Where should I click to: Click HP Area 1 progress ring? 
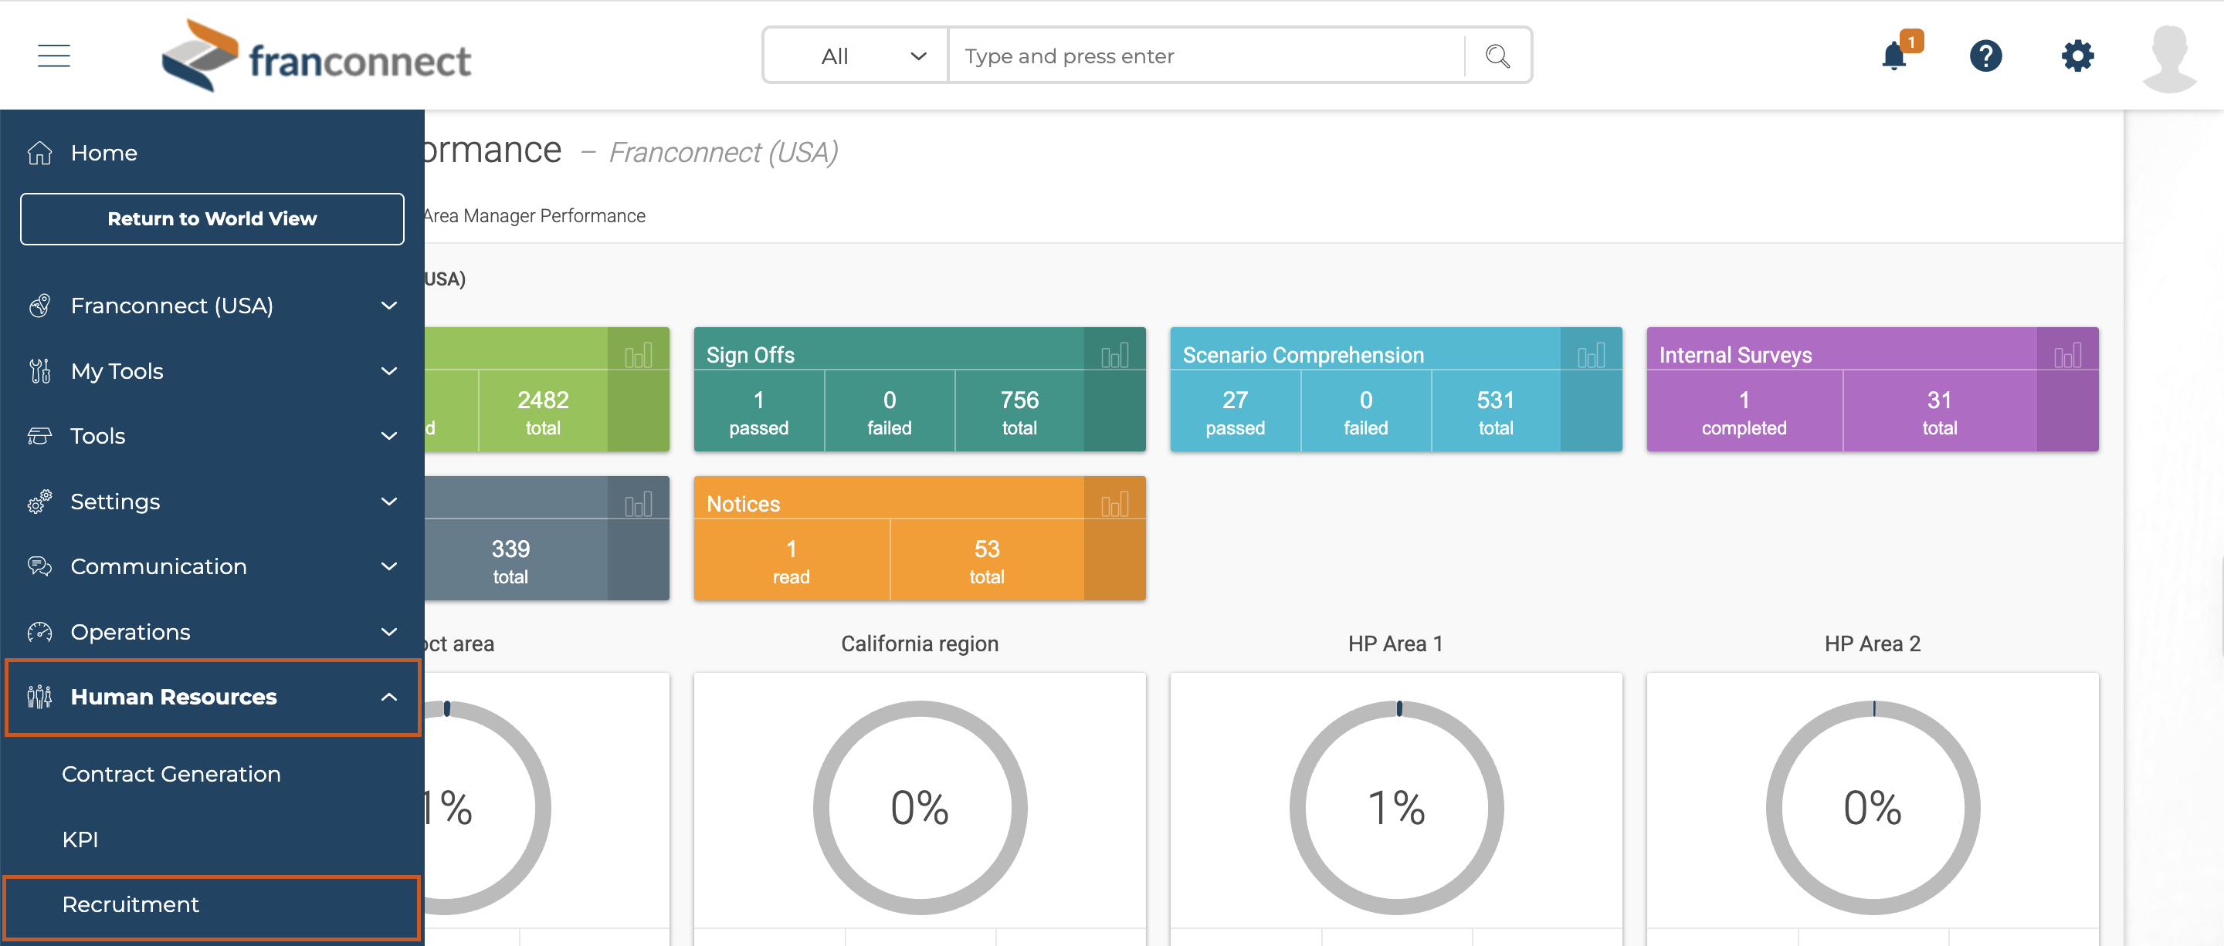click(1397, 808)
